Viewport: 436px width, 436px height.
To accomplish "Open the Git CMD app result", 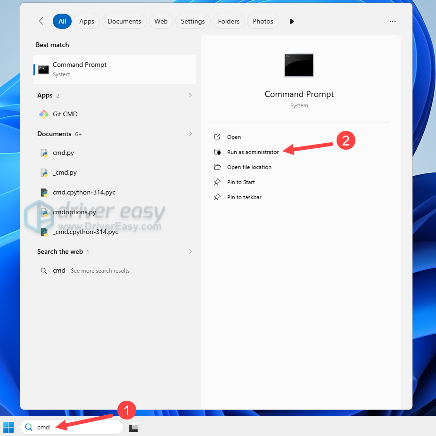I will pyautogui.click(x=115, y=114).
